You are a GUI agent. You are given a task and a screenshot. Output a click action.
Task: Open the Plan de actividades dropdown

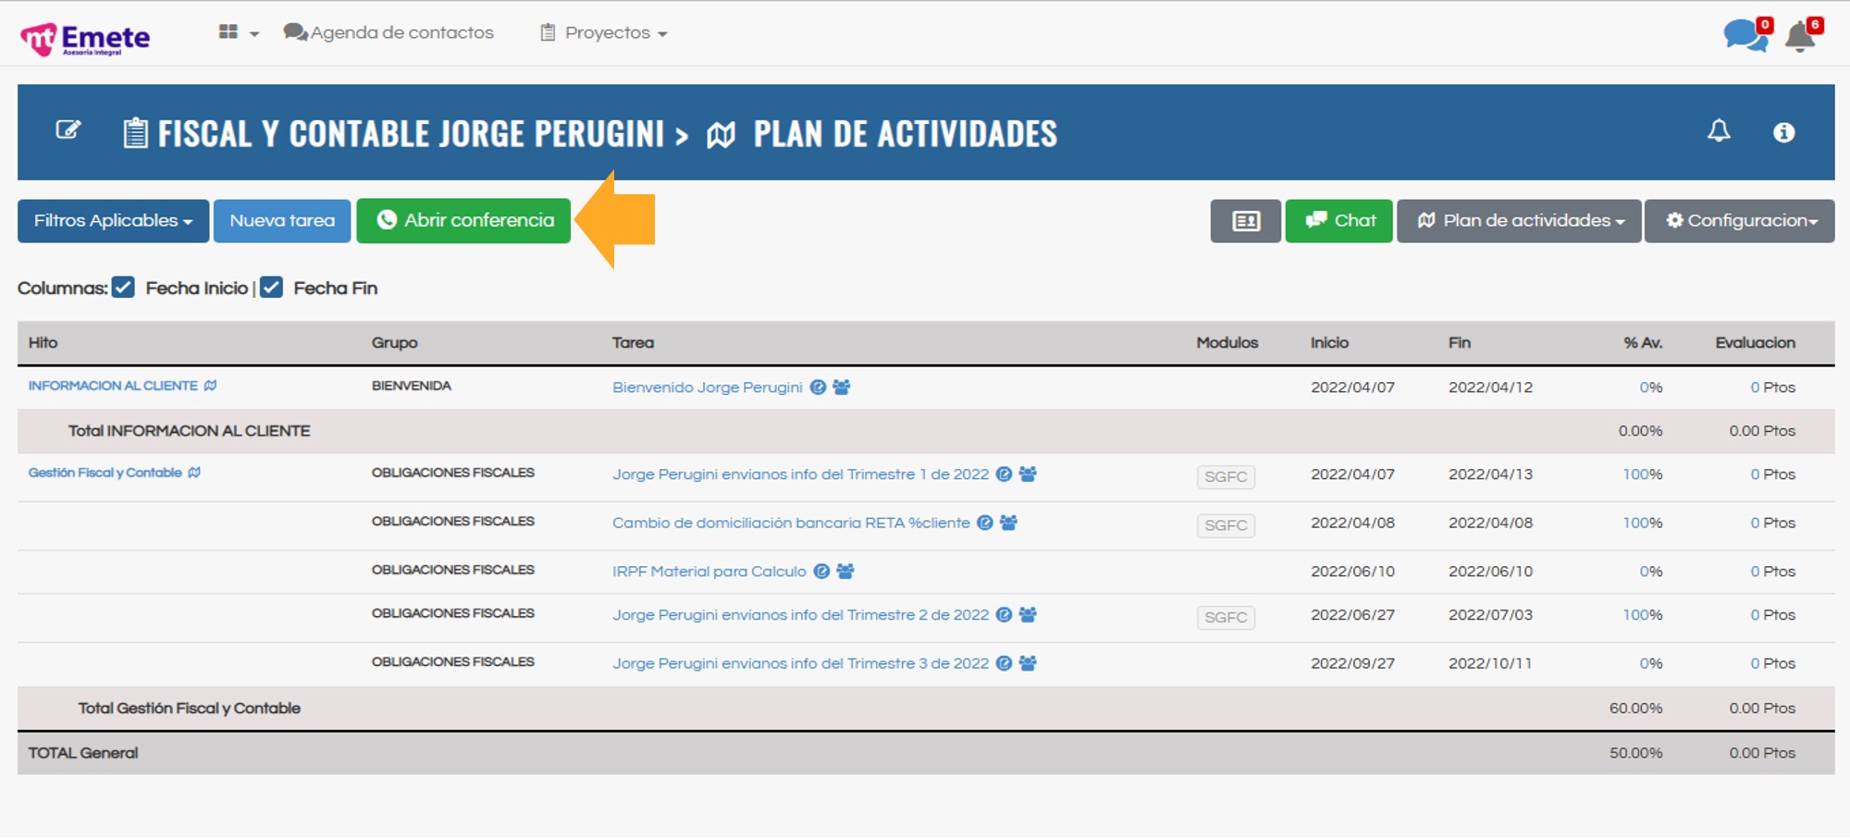(1519, 221)
